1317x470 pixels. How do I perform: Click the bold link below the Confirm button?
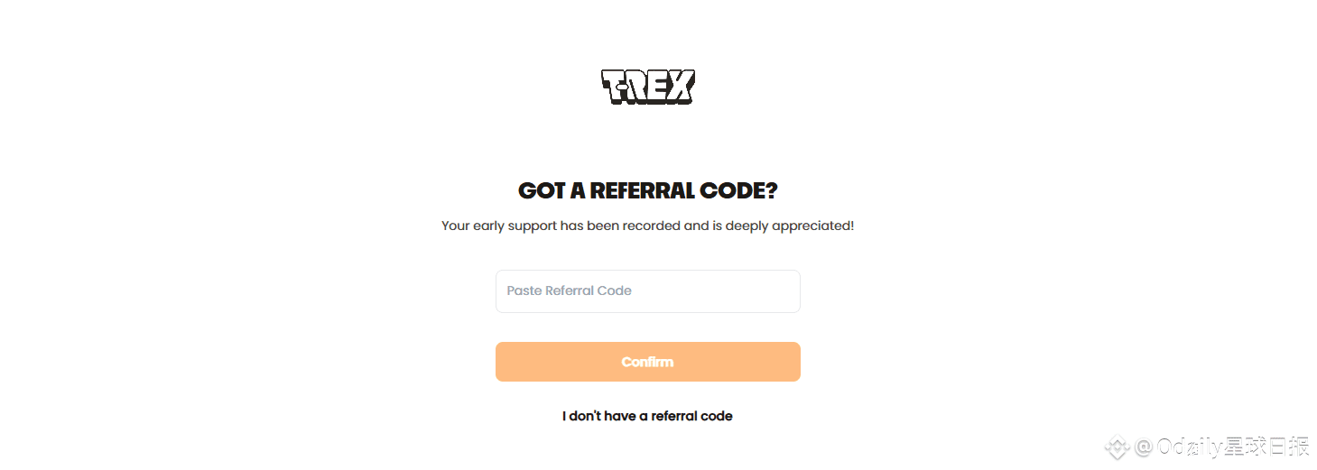647,416
